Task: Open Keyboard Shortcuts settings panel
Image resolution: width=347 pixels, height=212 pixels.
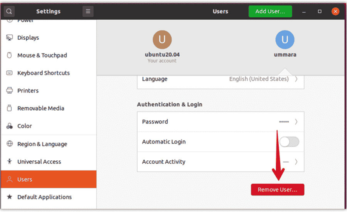Action: pos(49,73)
